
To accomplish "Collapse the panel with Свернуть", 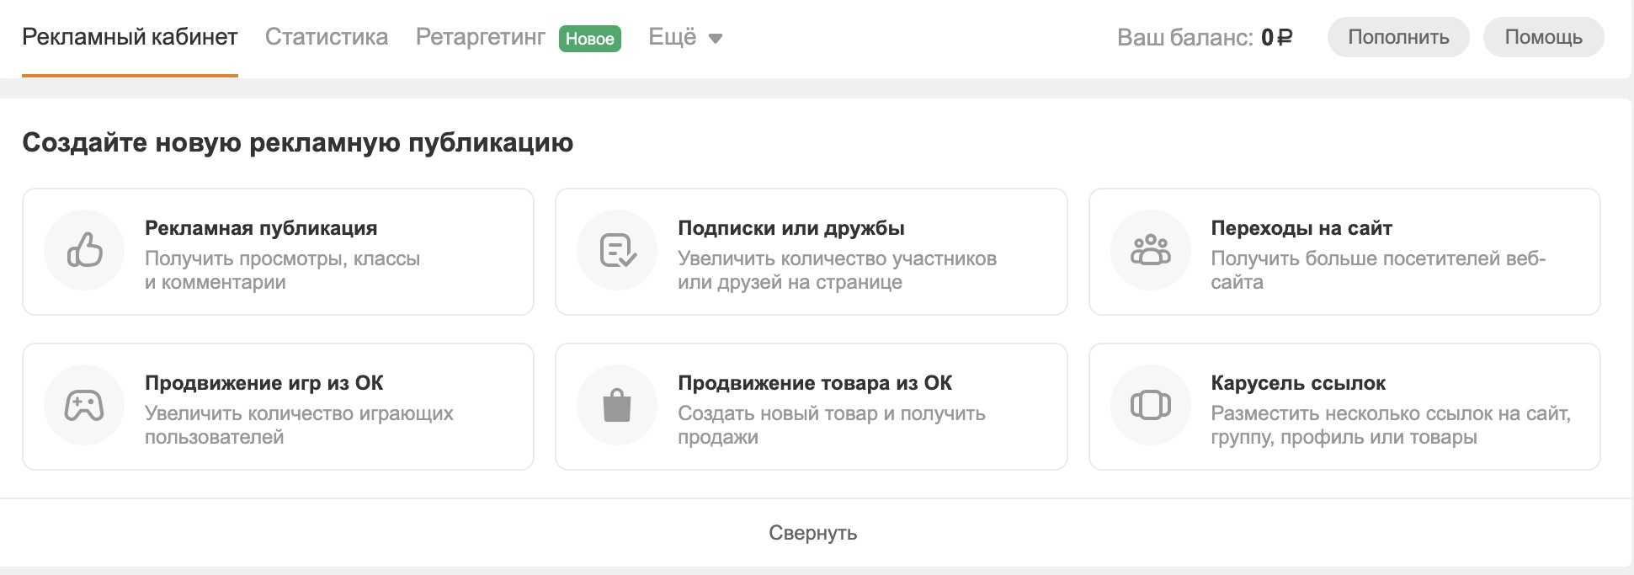I will coord(812,533).
